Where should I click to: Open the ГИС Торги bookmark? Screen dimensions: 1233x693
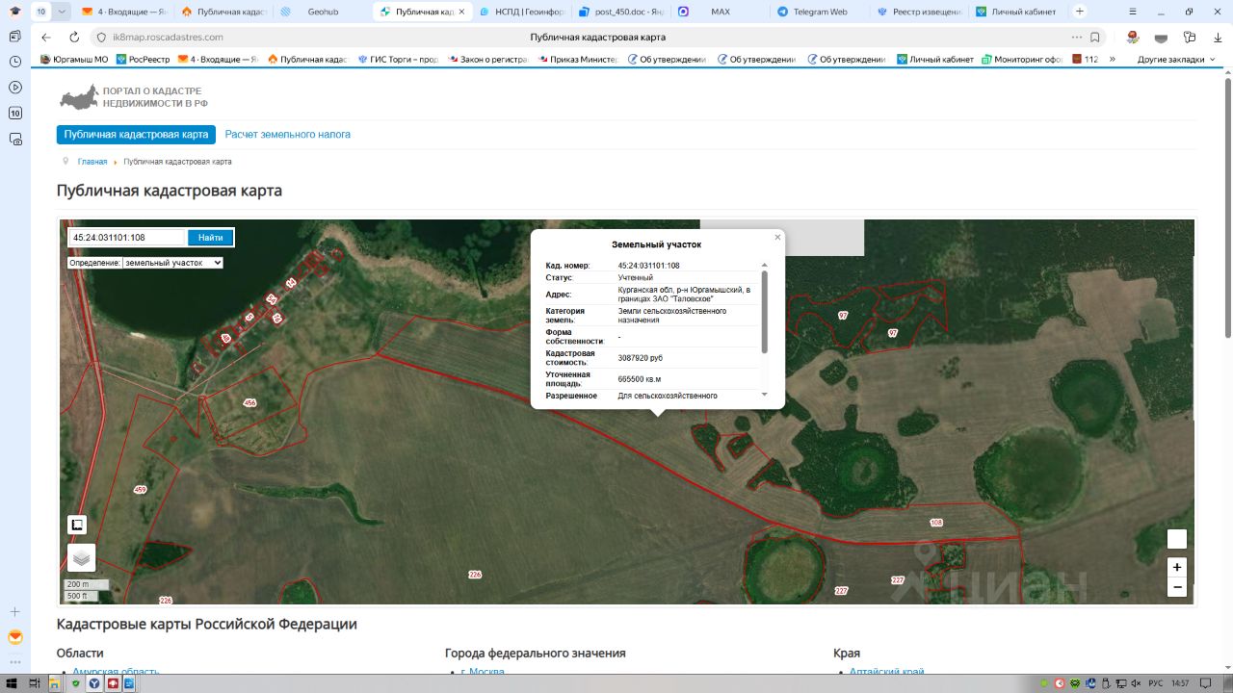[398, 59]
